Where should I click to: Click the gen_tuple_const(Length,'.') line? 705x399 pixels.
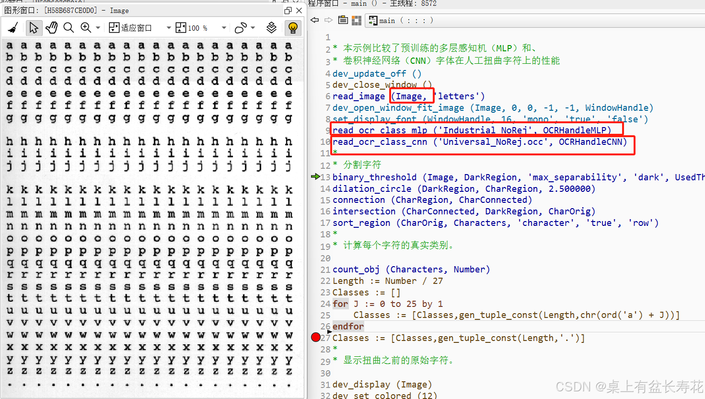(x=458, y=338)
